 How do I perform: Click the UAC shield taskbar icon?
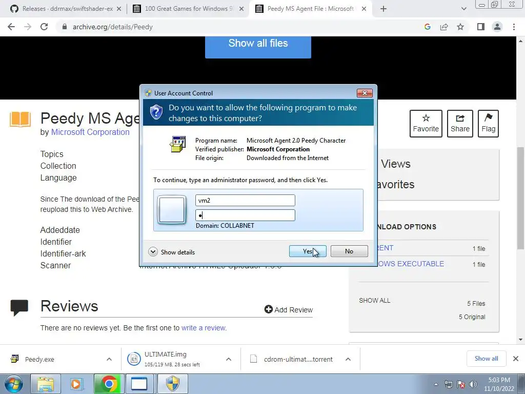[x=173, y=384]
